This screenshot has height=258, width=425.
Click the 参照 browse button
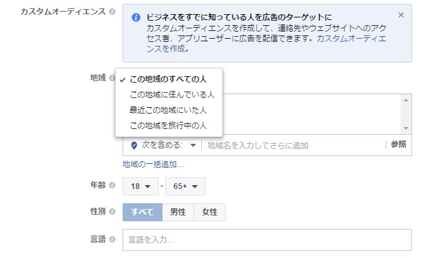pos(399,145)
